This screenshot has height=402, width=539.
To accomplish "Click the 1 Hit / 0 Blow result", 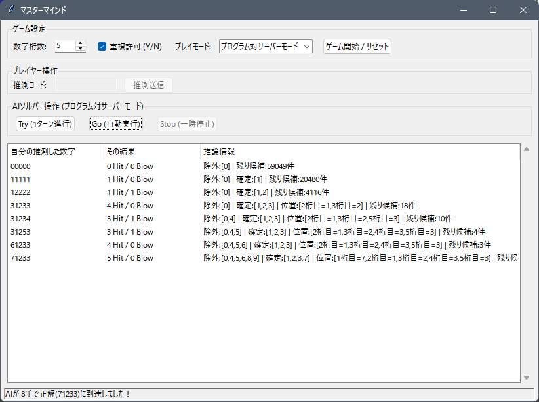I will pyautogui.click(x=130, y=179).
